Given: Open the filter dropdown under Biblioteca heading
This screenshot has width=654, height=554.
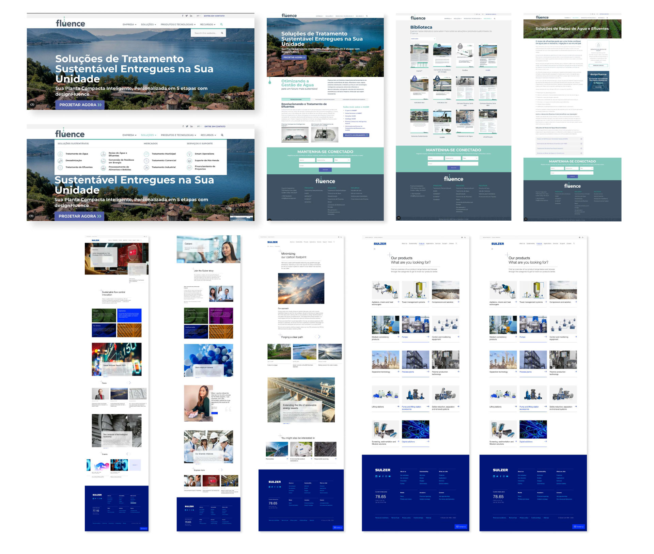Looking at the screenshot, I should pyautogui.click(x=423, y=39).
